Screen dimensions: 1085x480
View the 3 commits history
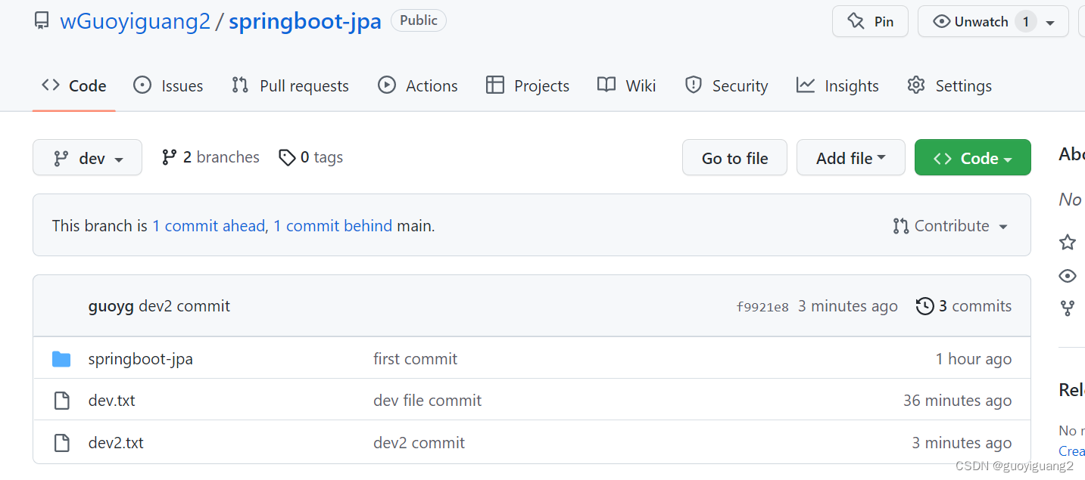(x=964, y=306)
